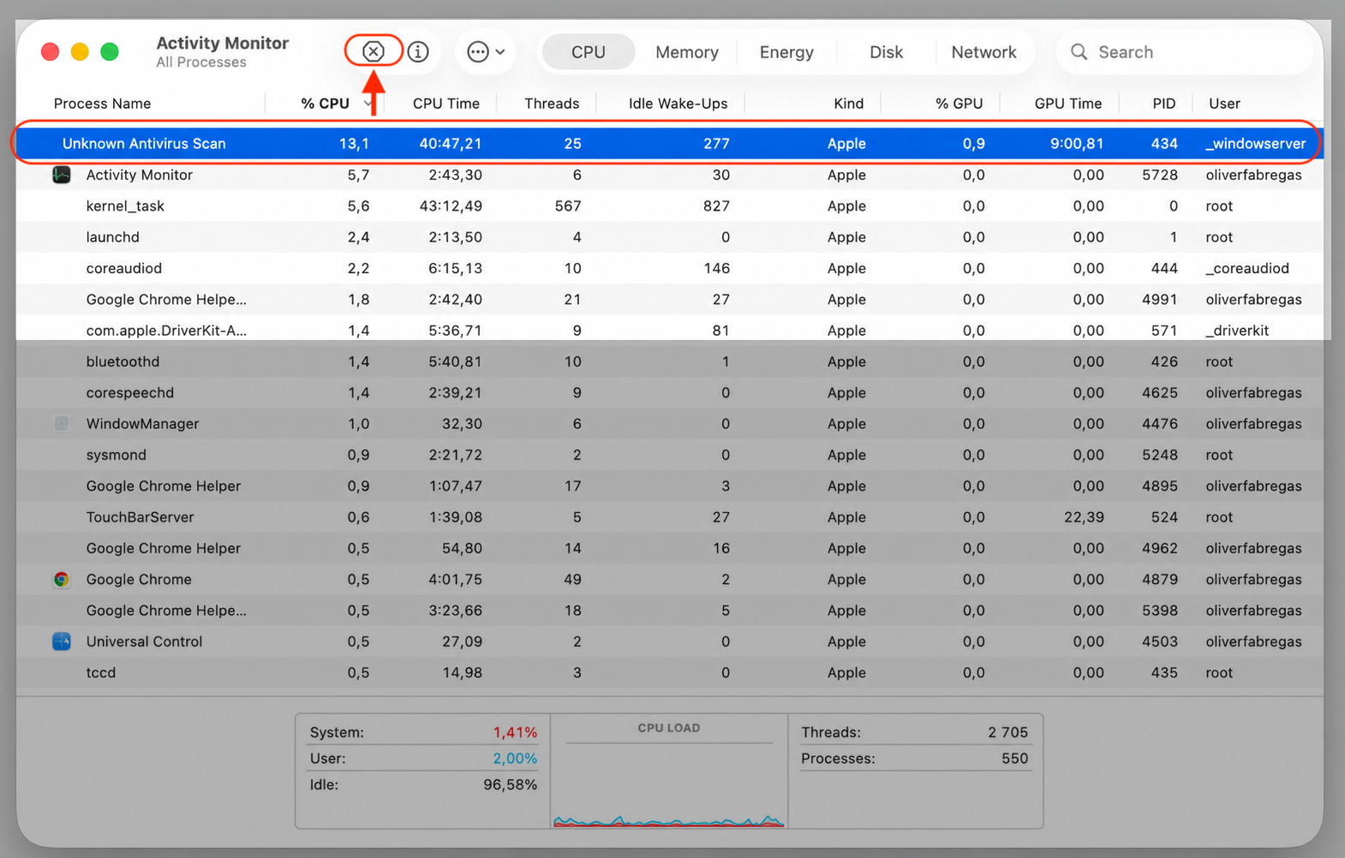The height and width of the screenshot is (858, 1345).
Task: Click the Activity Monitor window title
Action: [x=223, y=43]
